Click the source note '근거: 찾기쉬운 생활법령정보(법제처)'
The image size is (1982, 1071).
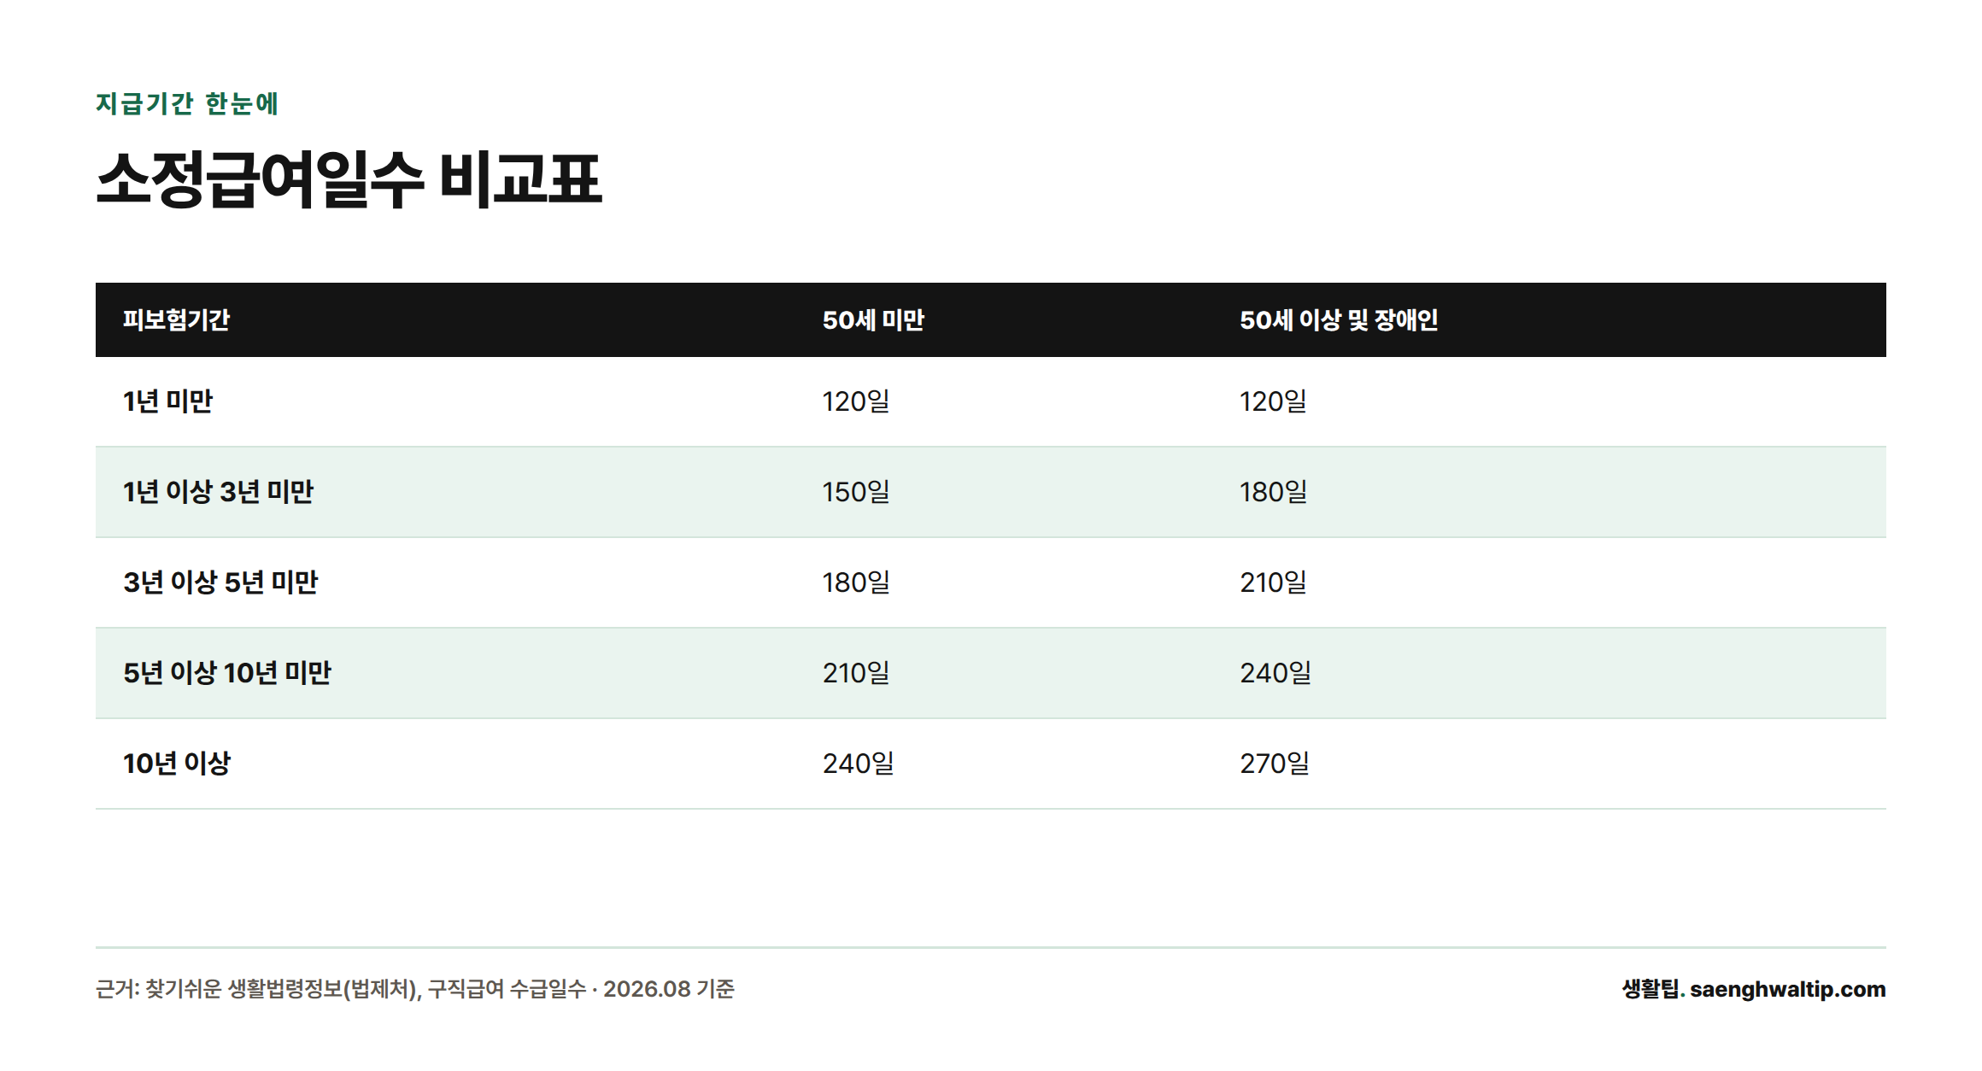256,989
